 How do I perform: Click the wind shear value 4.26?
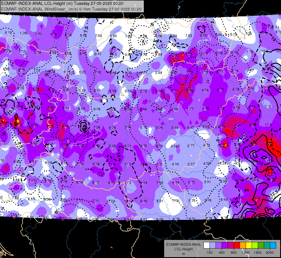click(x=236, y=89)
